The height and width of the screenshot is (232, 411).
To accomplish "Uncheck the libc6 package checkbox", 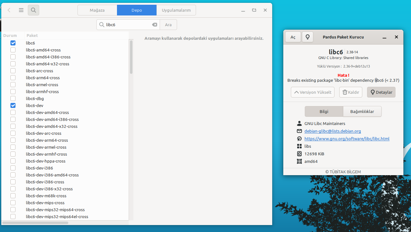I will tap(13, 43).
